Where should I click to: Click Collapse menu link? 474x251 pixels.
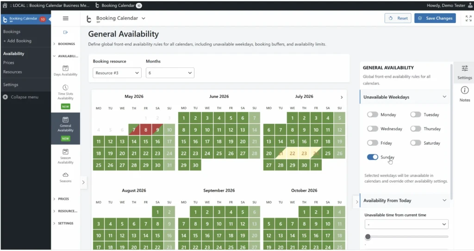25,97
